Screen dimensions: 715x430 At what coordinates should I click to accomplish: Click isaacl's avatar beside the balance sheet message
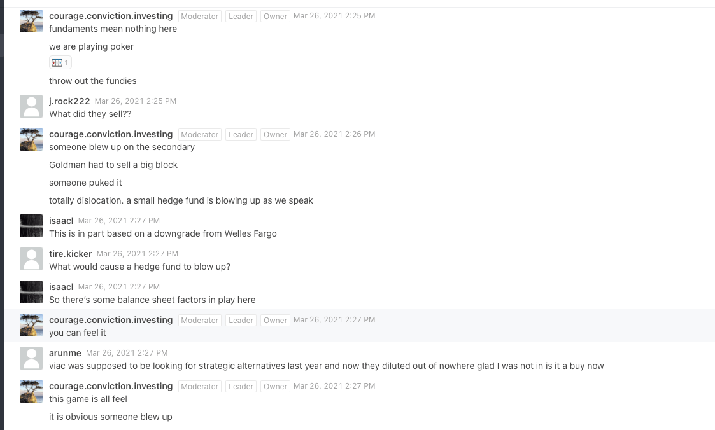coord(31,292)
